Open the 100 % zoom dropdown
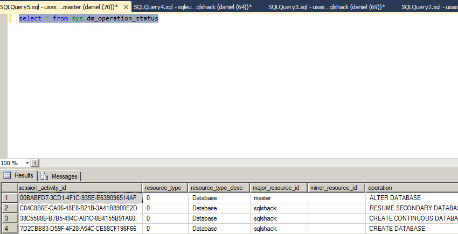The width and height of the screenshot is (458, 234). tap(27, 163)
